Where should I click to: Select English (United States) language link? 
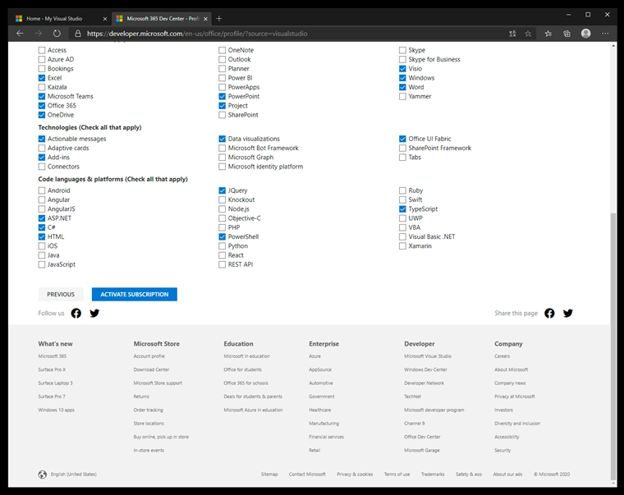74,474
